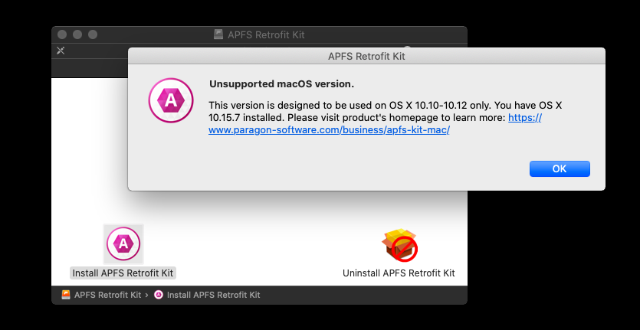
Task: Open the paragon-software.com apfs-kit-mac link
Action: click(329, 130)
